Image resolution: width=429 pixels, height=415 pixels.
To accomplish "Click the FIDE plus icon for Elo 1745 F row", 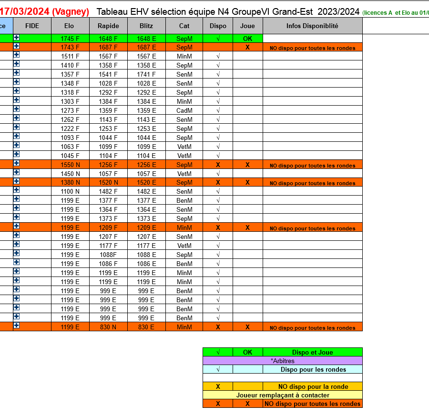I will [16, 37].
